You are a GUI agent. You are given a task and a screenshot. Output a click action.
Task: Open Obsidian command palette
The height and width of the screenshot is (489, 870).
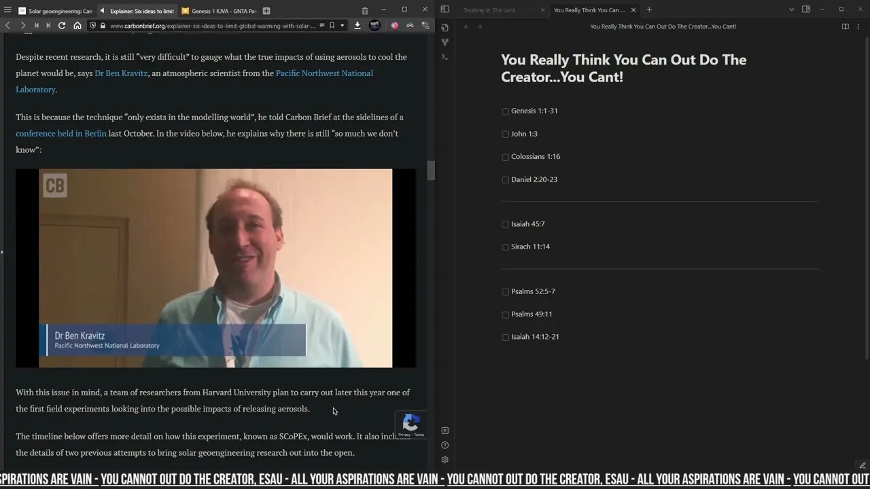445,57
